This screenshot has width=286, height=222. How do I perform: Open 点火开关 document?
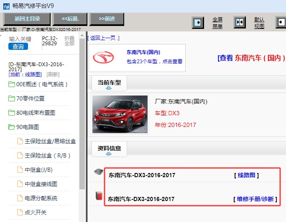[36, 212]
